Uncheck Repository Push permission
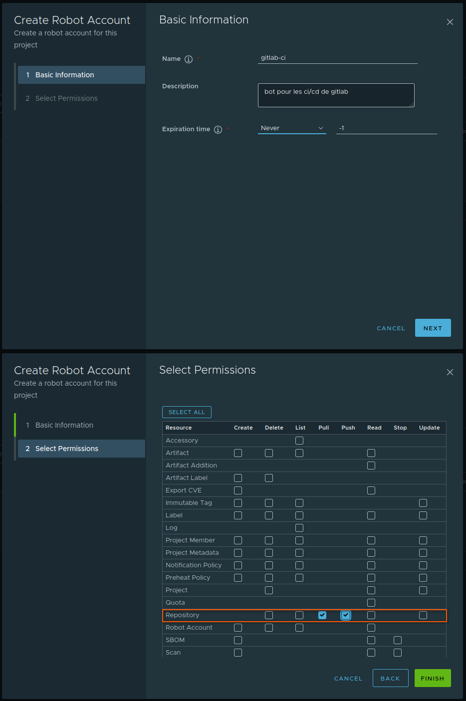 point(346,615)
